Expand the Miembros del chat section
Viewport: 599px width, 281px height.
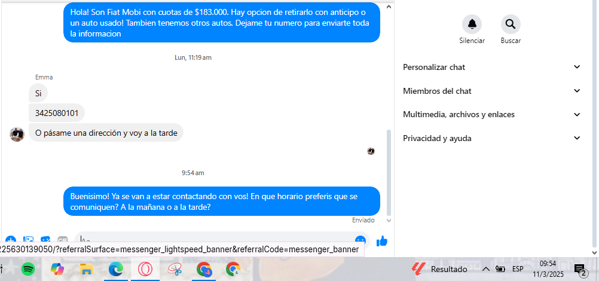pos(491,91)
